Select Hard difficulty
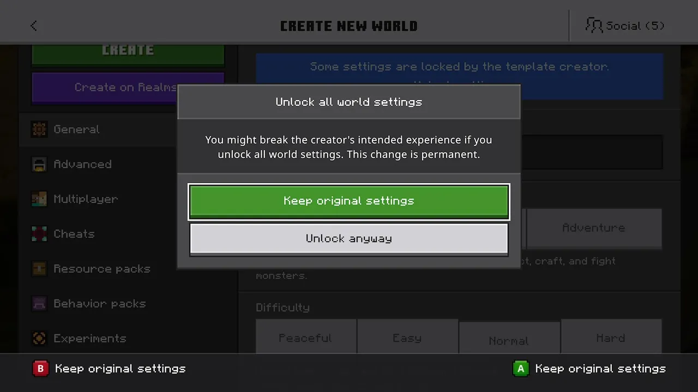The image size is (698, 392). pyautogui.click(x=611, y=338)
